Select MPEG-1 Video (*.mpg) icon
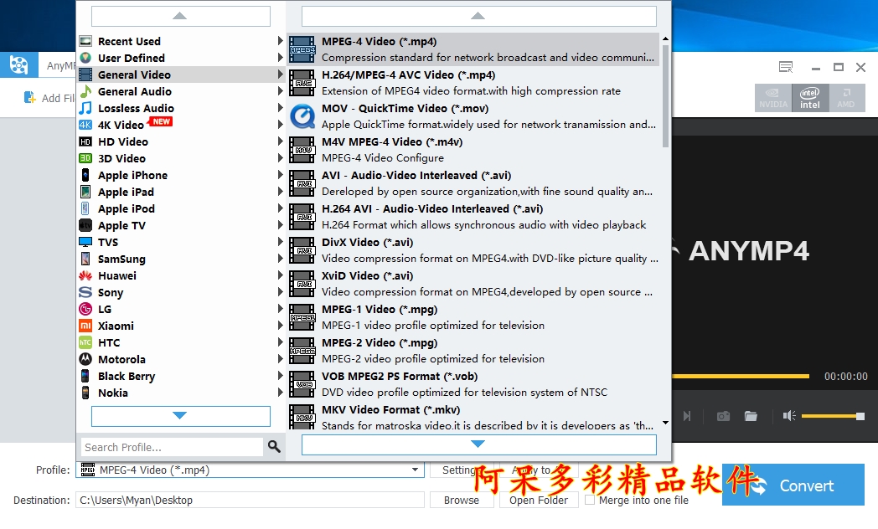Image resolution: width=878 pixels, height=529 pixels. [x=302, y=318]
